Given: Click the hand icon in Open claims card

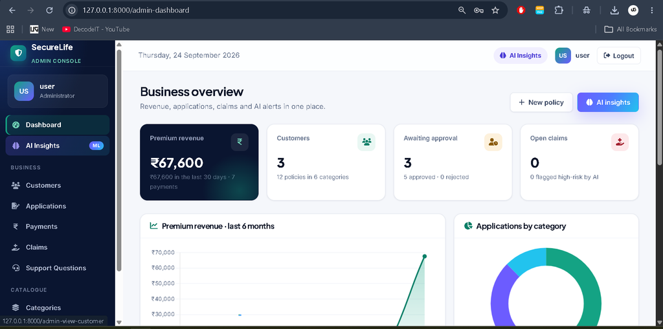Looking at the screenshot, I should 620,142.
